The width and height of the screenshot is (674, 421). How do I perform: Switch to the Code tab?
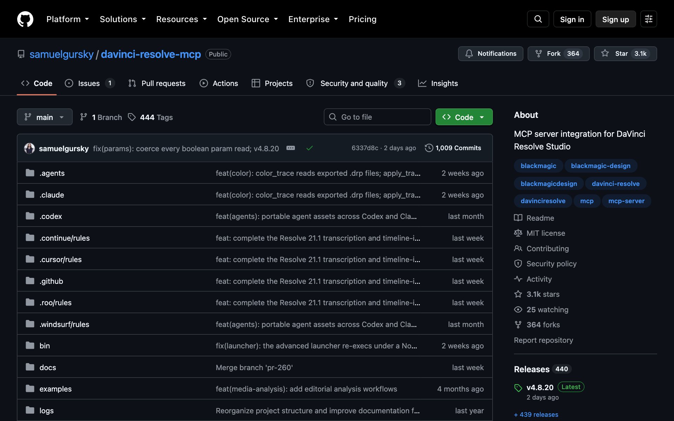pyautogui.click(x=37, y=83)
